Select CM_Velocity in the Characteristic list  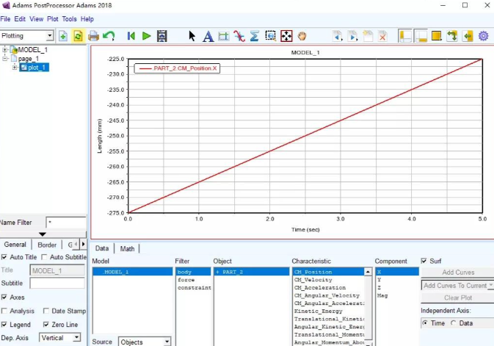[314, 280]
